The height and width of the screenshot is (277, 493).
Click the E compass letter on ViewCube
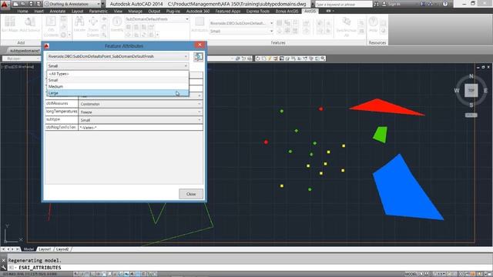[485, 91]
